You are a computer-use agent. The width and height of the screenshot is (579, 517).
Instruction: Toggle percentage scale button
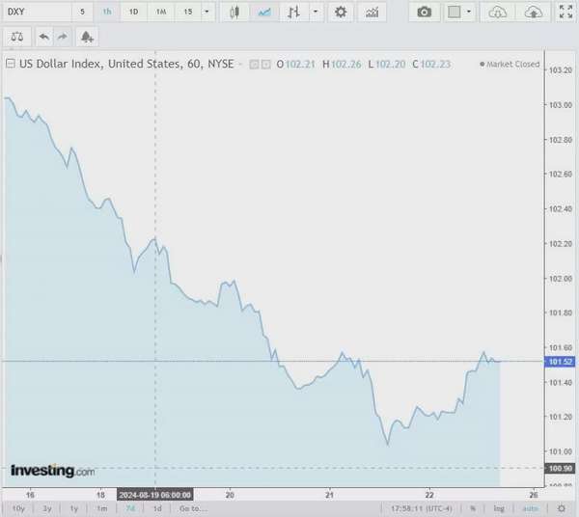(473, 508)
